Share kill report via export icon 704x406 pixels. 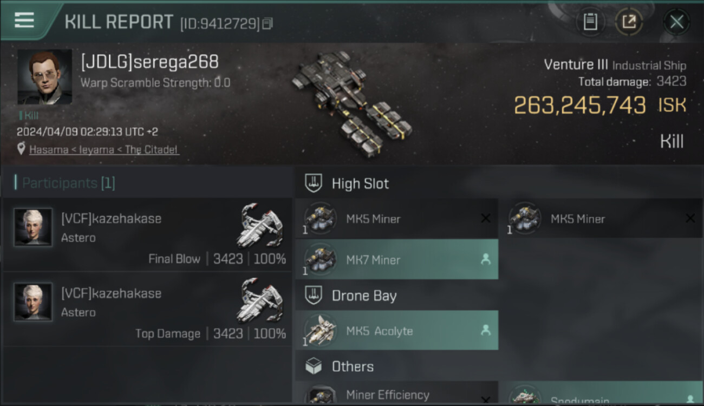pyautogui.click(x=629, y=22)
